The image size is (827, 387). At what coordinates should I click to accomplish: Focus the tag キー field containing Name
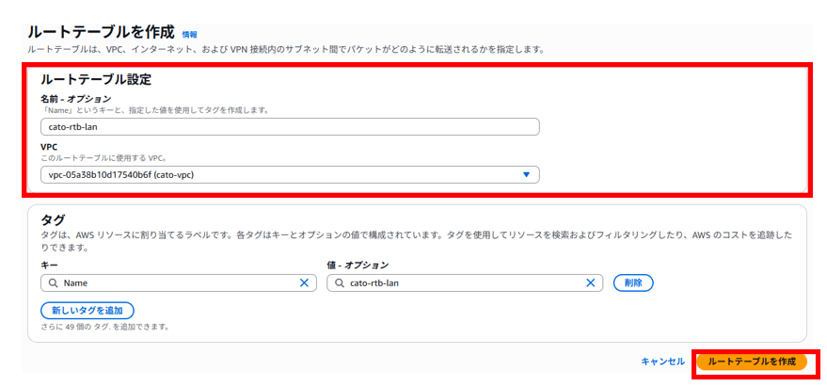[x=174, y=282]
